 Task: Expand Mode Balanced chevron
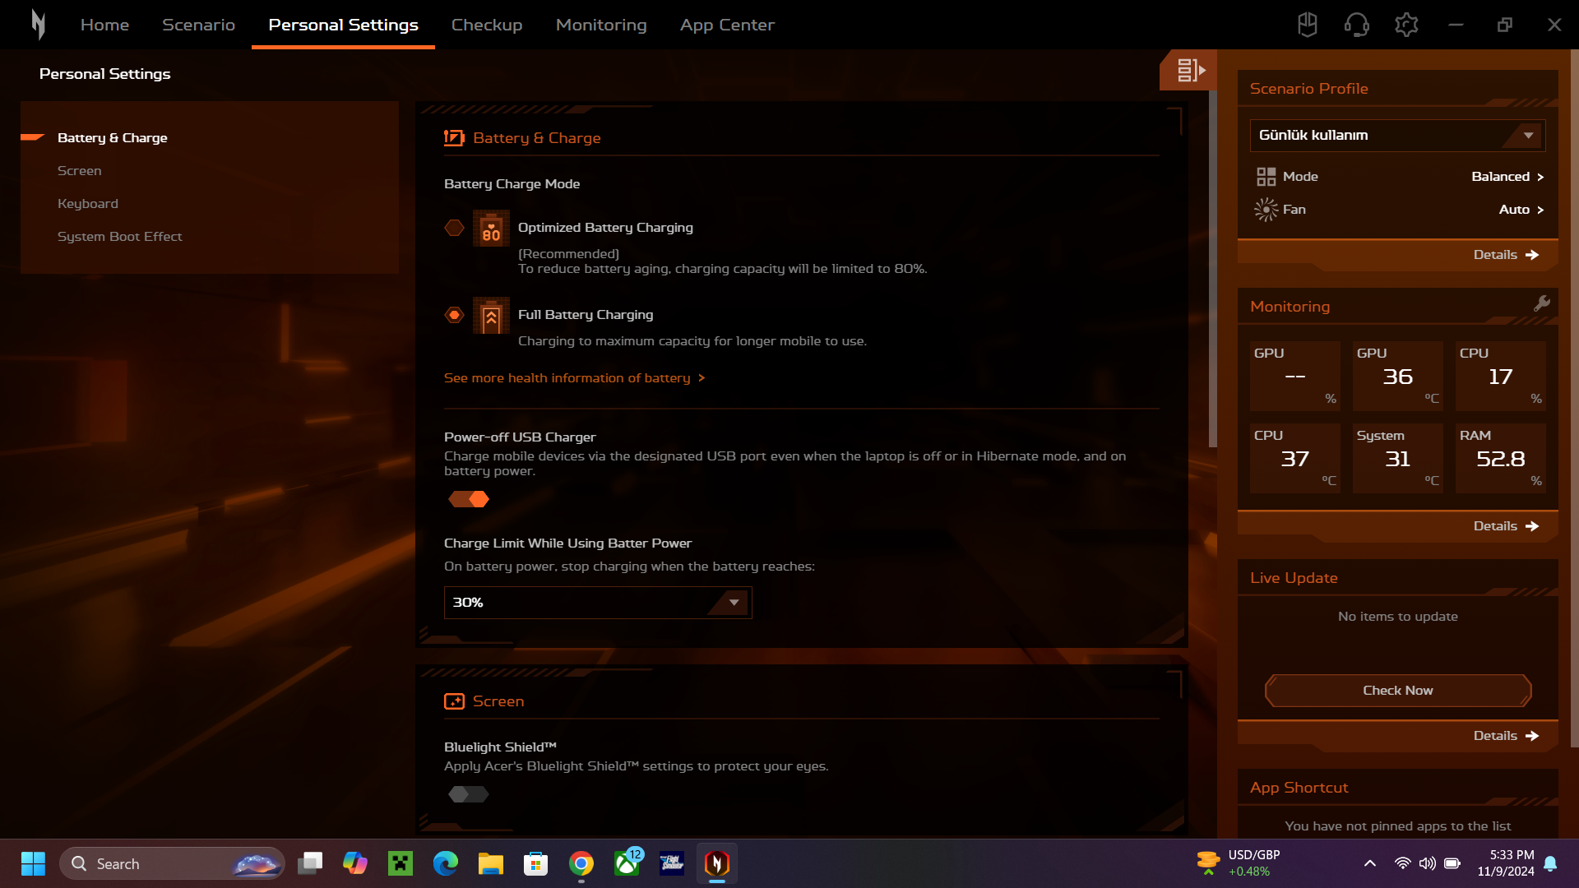1540,177
